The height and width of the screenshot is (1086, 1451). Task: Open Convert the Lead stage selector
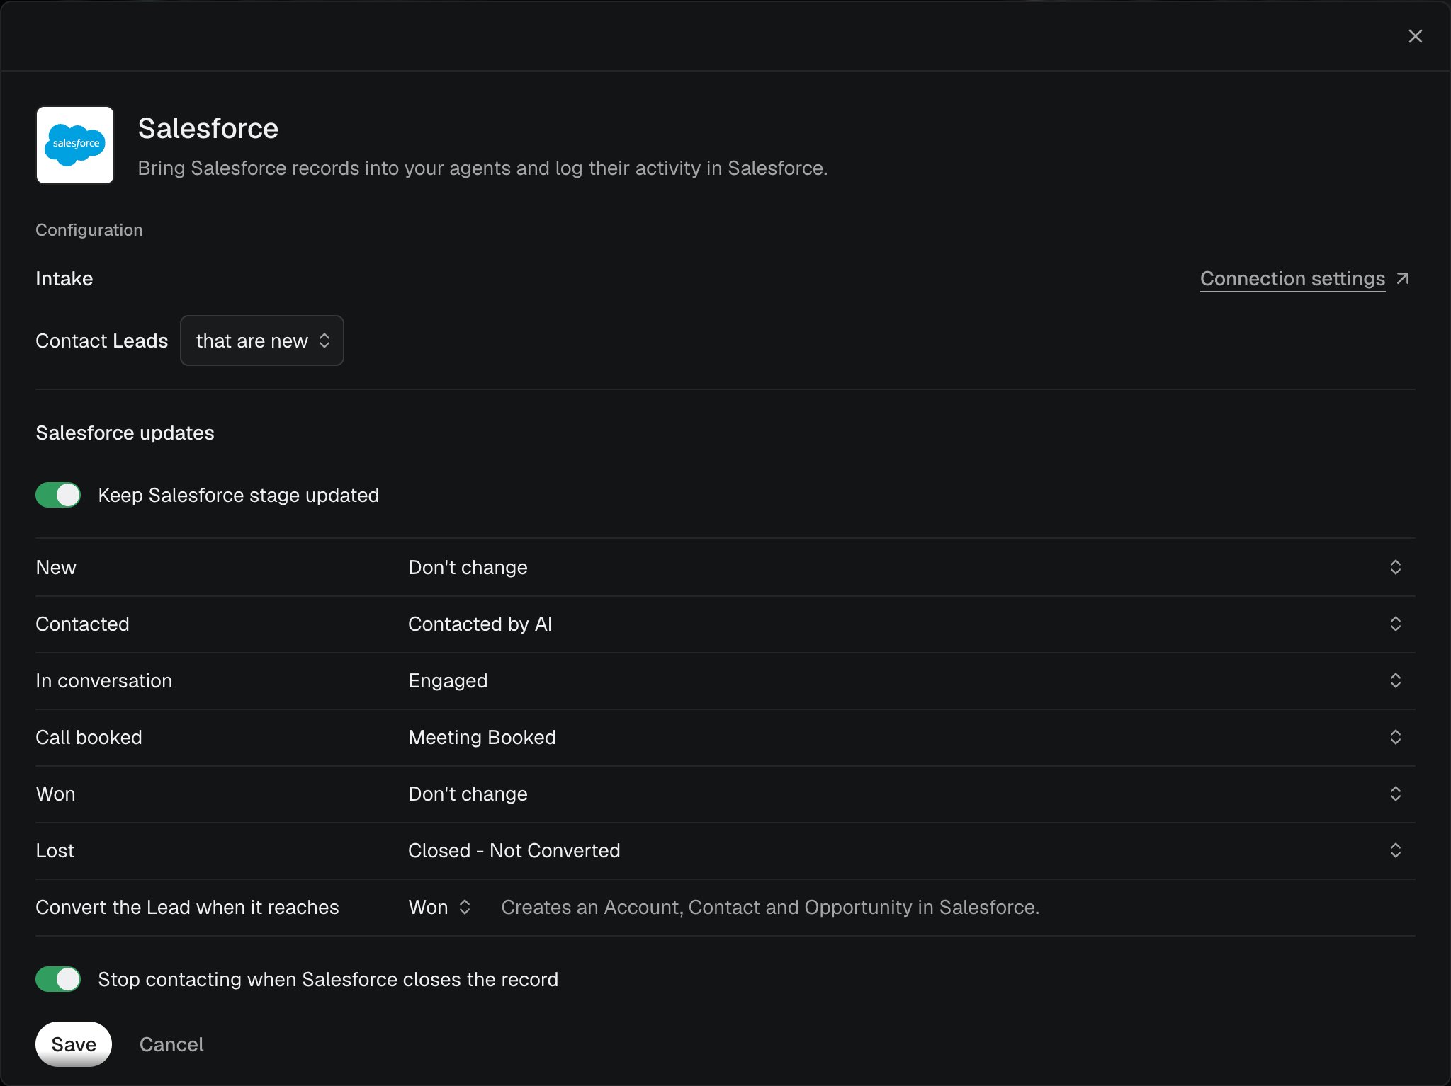click(439, 907)
